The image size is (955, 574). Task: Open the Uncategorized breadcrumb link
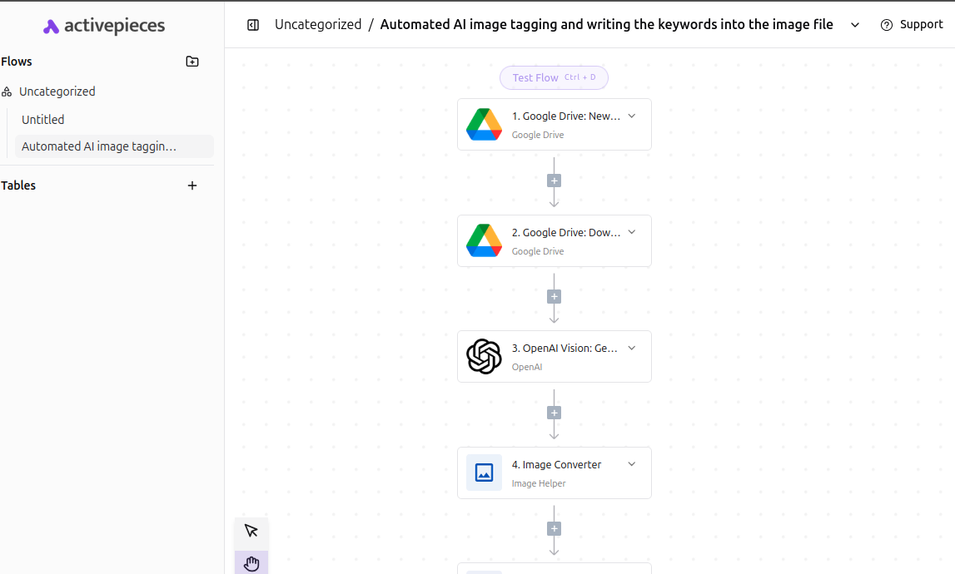coord(318,25)
